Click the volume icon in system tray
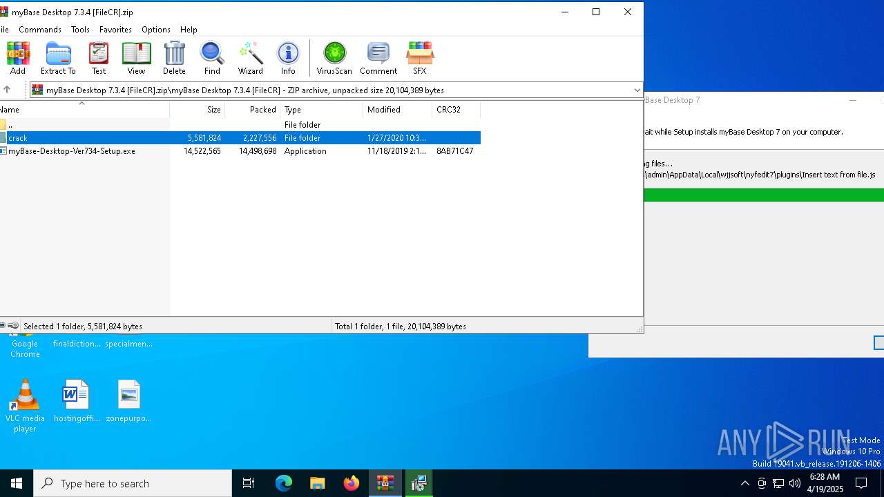Viewport: 884px width, 497px height. click(x=795, y=483)
